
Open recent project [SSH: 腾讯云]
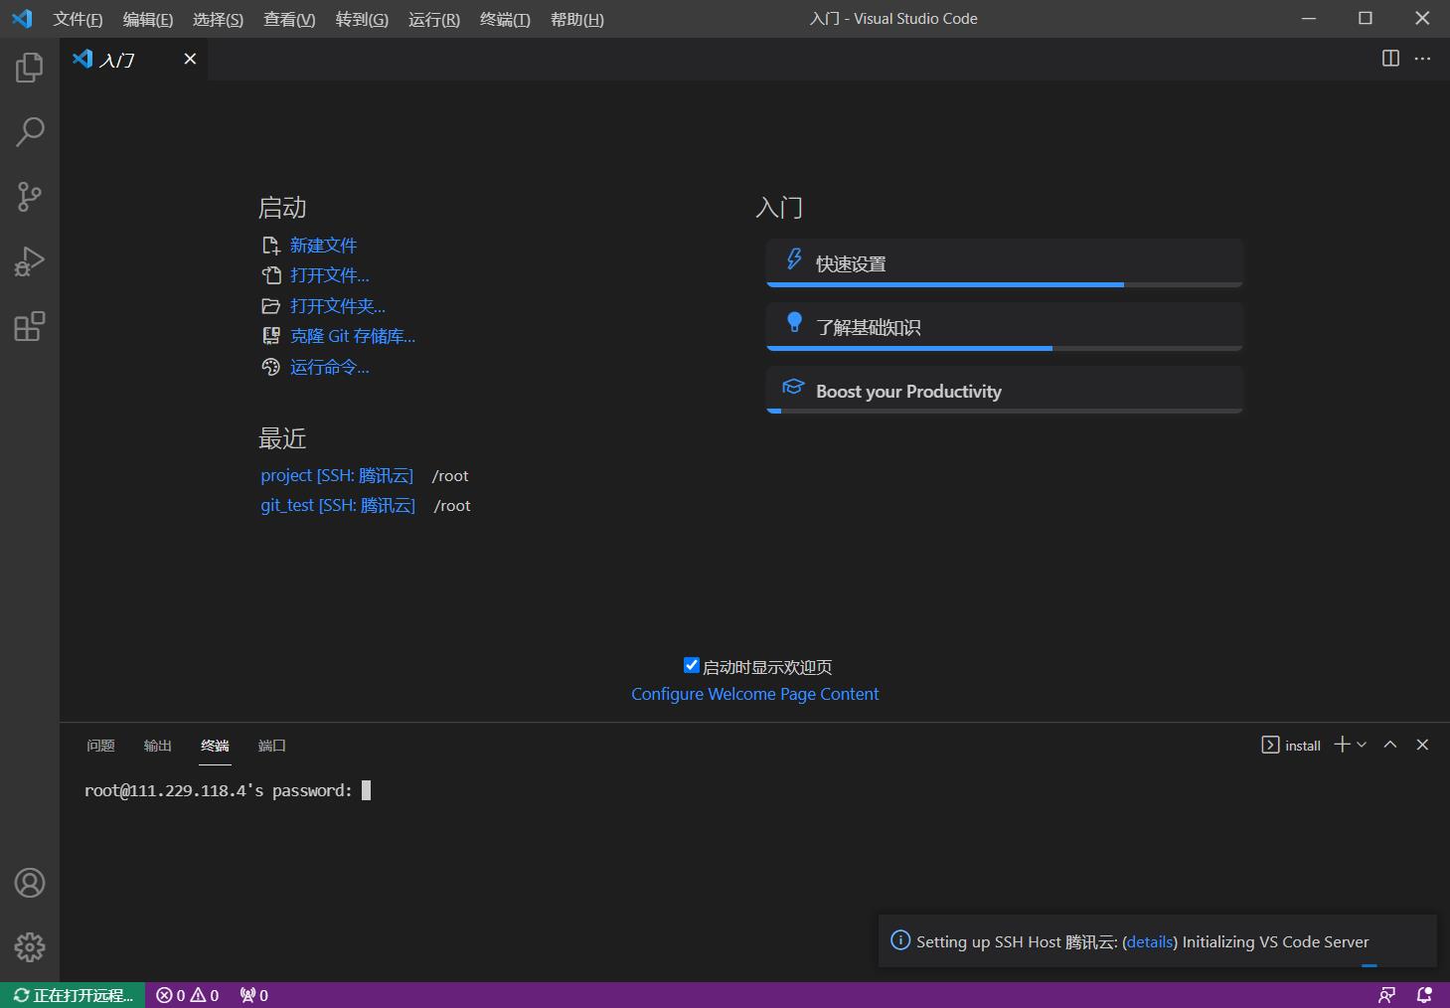(x=337, y=475)
